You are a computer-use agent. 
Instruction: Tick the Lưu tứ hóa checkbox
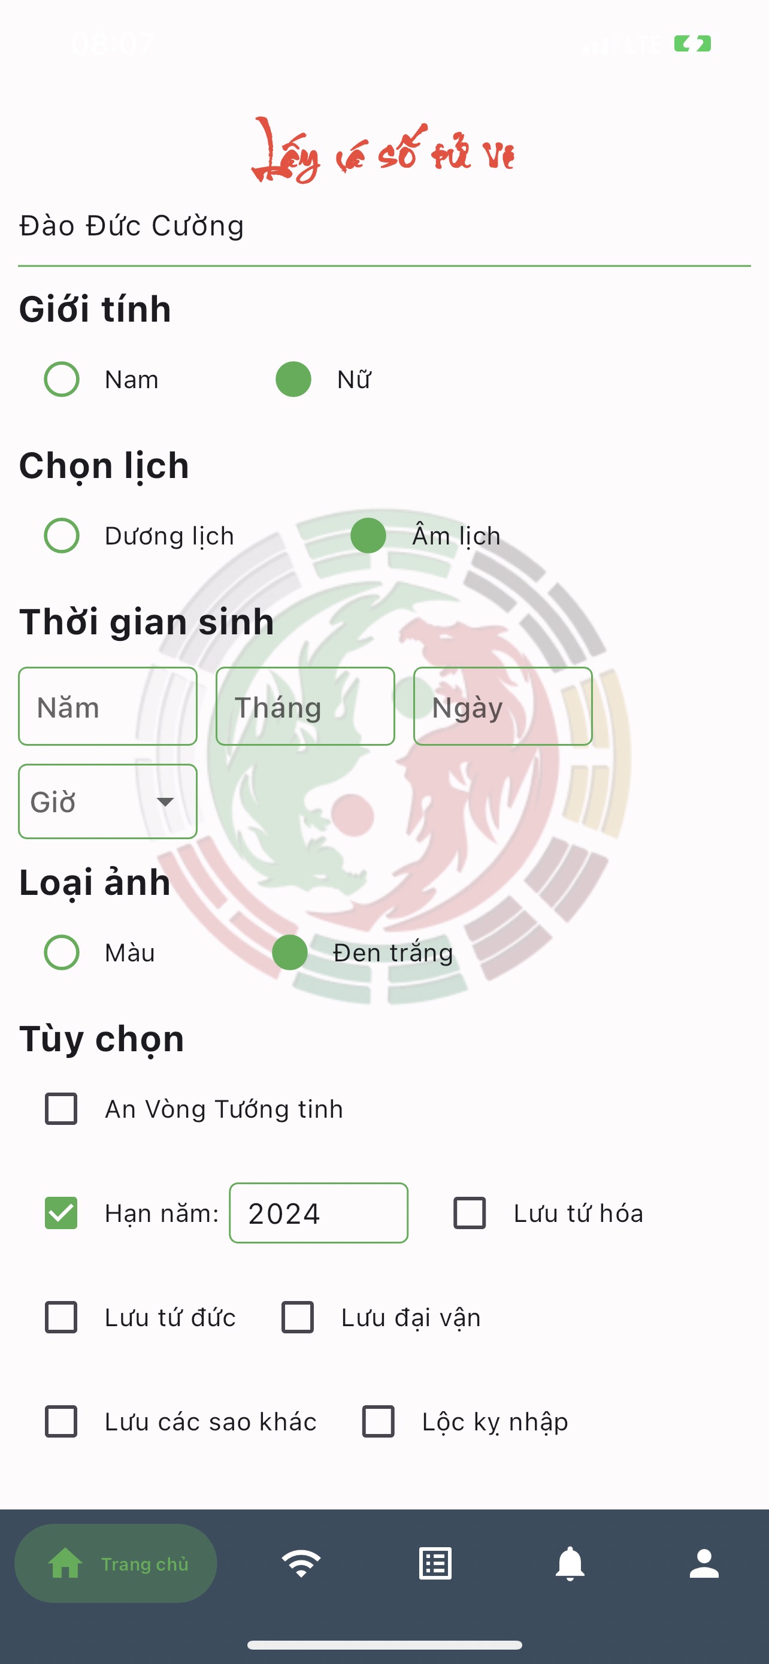click(x=470, y=1212)
